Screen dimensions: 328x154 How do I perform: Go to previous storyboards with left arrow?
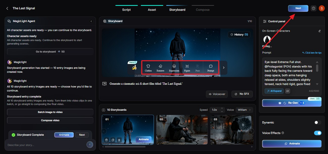click(104, 131)
